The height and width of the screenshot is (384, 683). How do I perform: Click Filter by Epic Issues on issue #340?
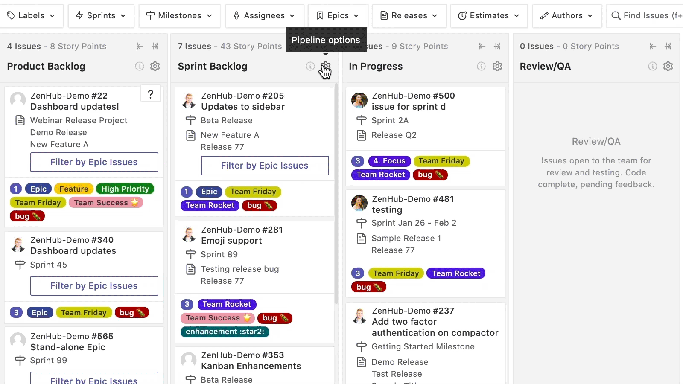click(x=94, y=286)
